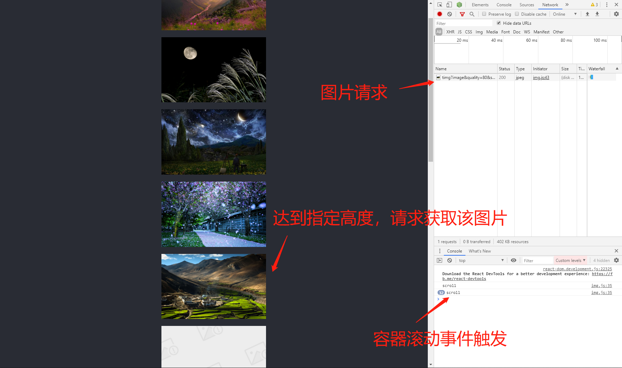Open img.js:35 link on repeated scroll log
The height and width of the screenshot is (368, 622).
602,293
